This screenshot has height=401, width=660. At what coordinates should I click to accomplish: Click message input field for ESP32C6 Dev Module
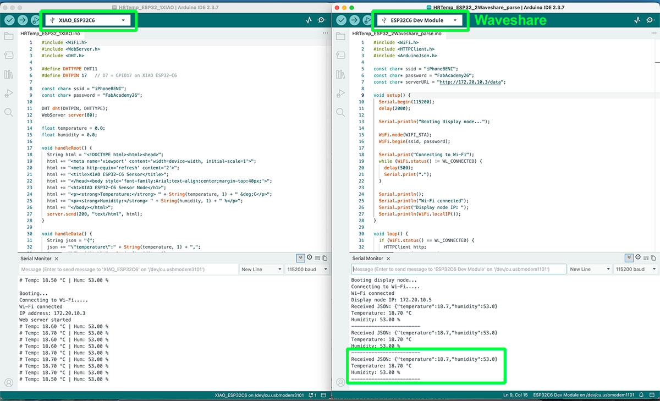click(459, 269)
